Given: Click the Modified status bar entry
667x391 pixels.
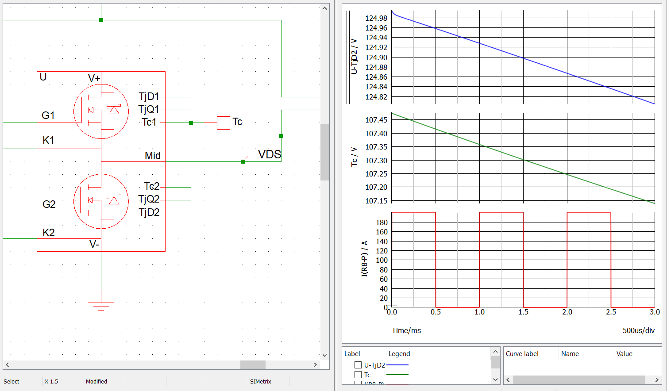Looking at the screenshot, I should [x=96, y=381].
